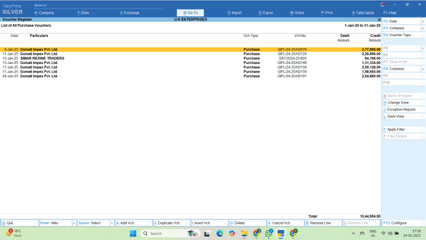Open Exception Reports from the side panel
This screenshot has height=240, width=426.
[x=401, y=109]
